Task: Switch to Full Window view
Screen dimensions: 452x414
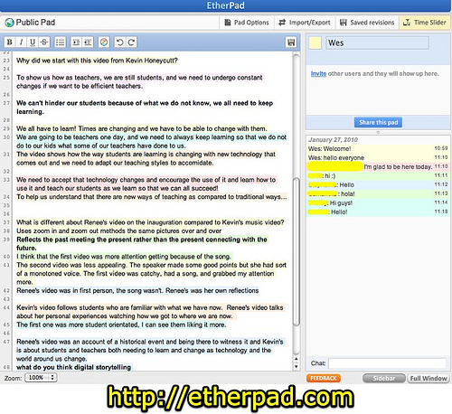Action: 428,379
